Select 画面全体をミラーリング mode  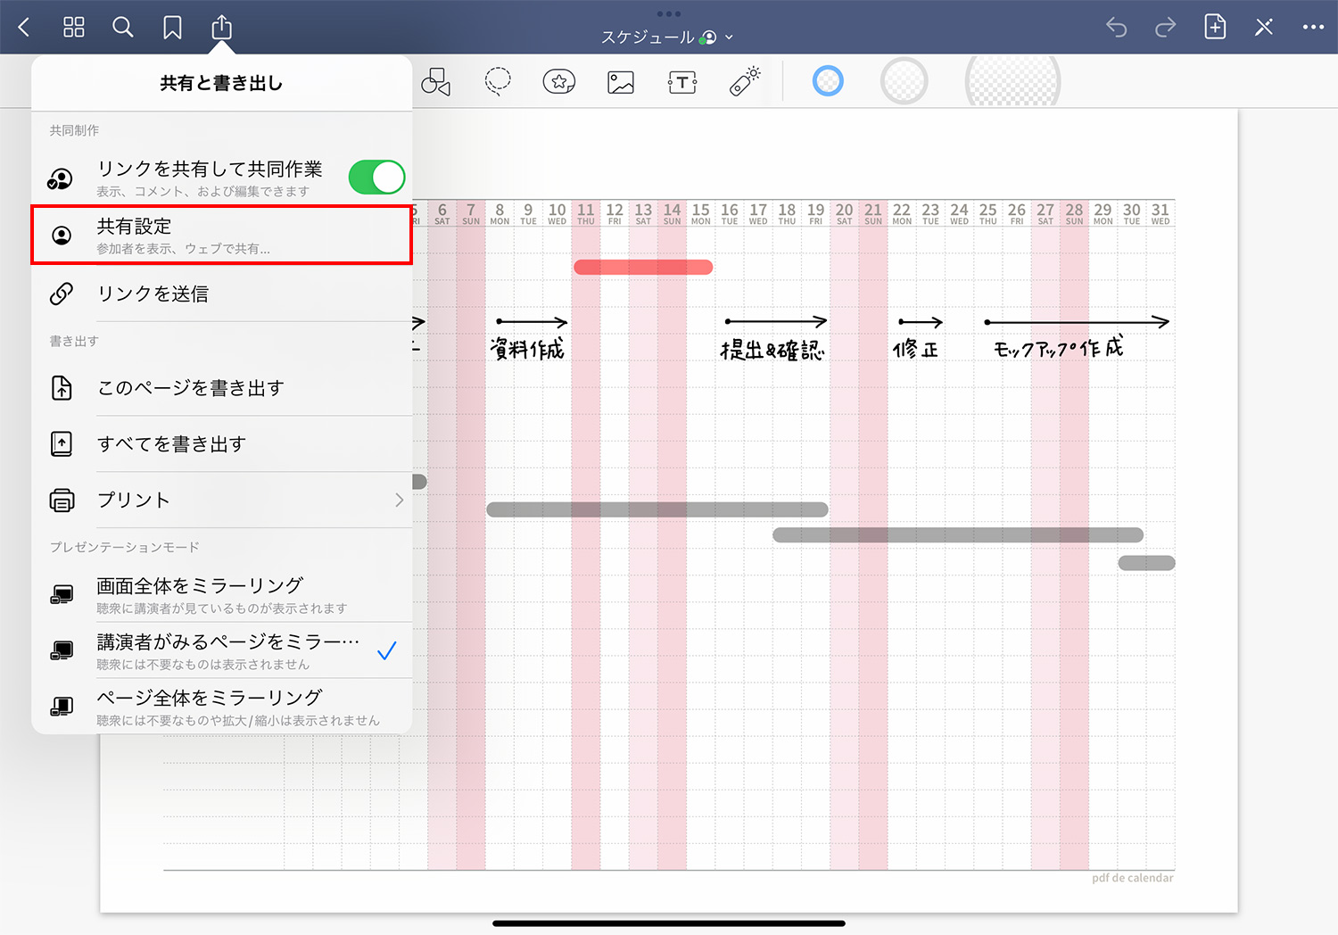pyautogui.click(x=221, y=595)
